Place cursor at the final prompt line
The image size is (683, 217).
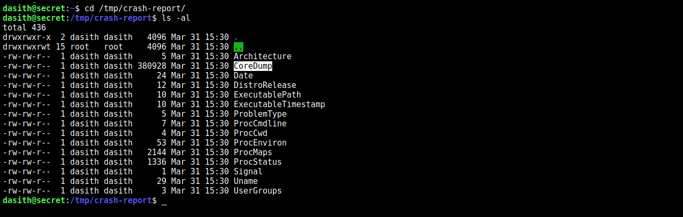[x=164, y=200]
